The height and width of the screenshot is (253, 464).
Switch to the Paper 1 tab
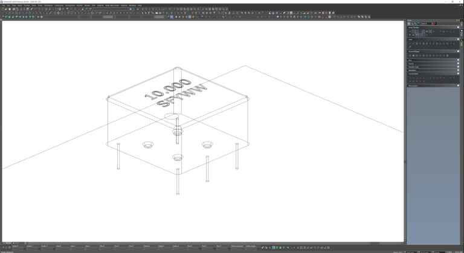tap(16, 243)
